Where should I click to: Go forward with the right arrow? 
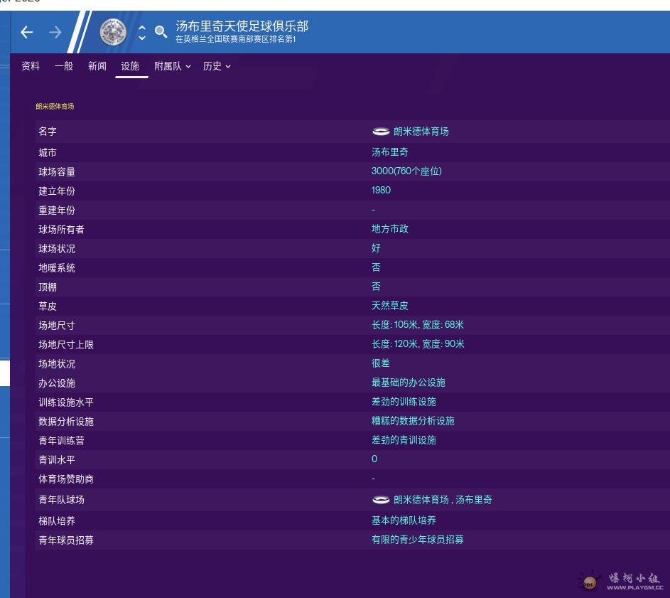[55, 32]
